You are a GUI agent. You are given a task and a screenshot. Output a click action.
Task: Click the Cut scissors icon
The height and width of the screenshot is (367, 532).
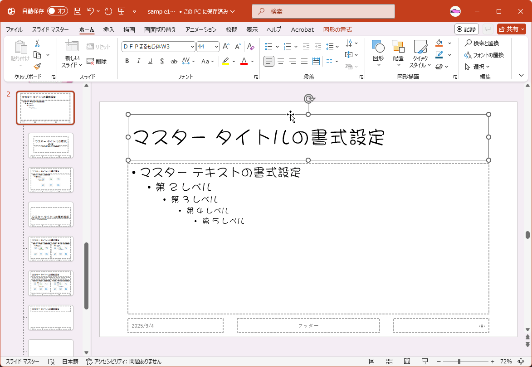pos(37,43)
